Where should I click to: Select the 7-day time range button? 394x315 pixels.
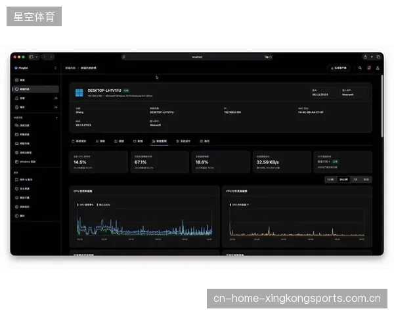tap(355, 180)
